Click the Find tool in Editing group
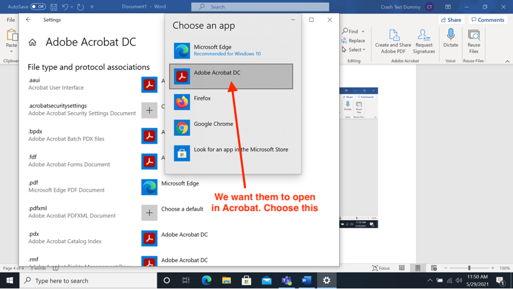513x289 pixels. [x=350, y=31]
